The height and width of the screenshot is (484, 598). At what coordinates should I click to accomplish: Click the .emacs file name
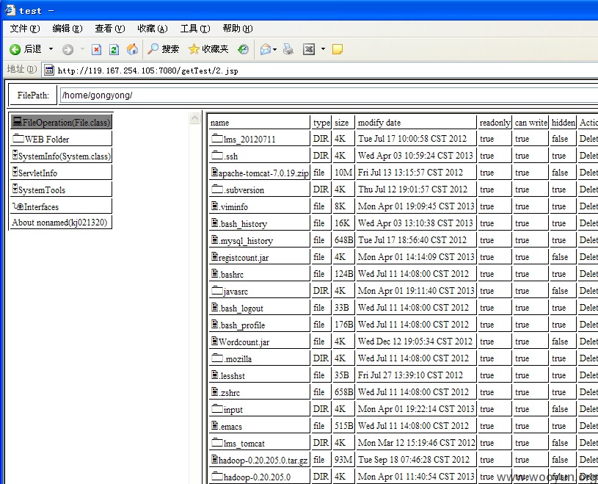(230, 427)
